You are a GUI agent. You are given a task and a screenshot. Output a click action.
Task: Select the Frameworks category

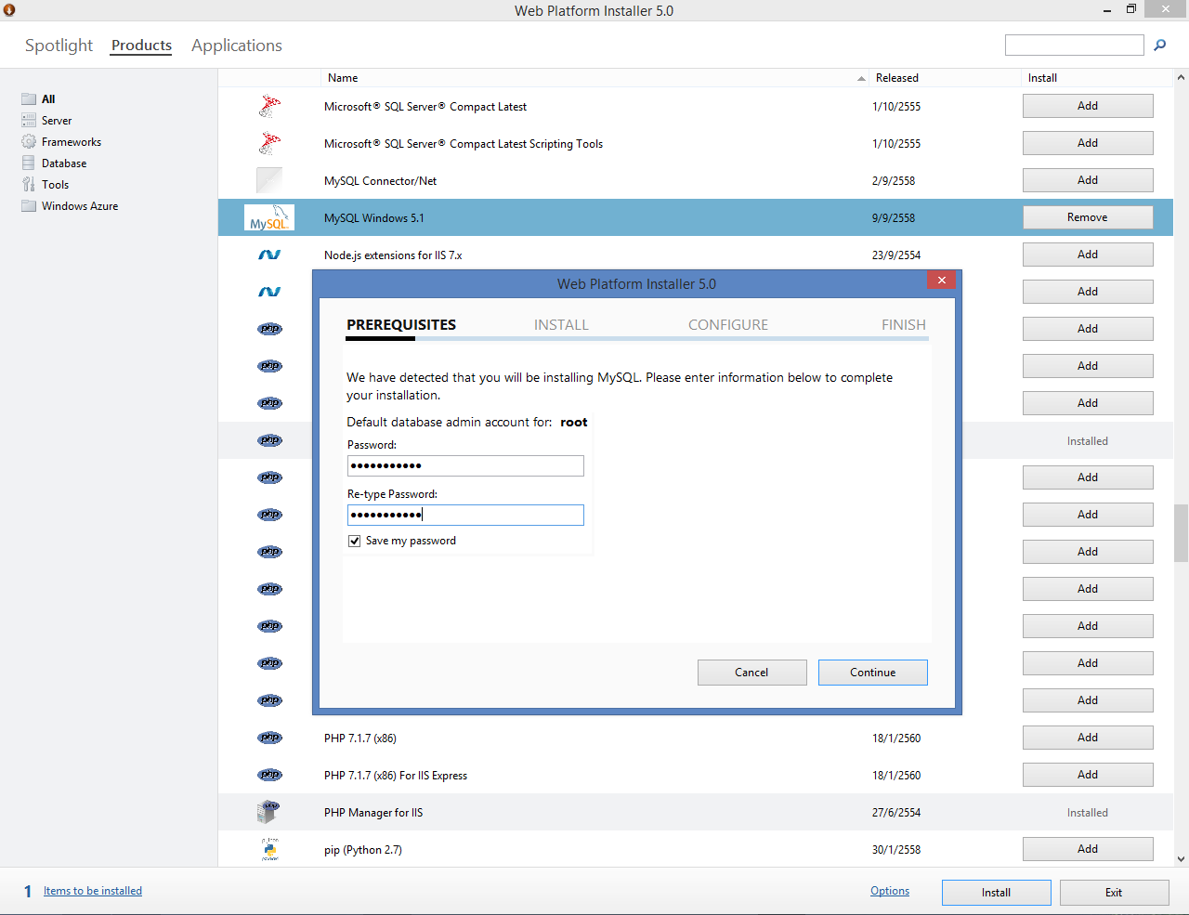pyautogui.click(x=72, y=142)
